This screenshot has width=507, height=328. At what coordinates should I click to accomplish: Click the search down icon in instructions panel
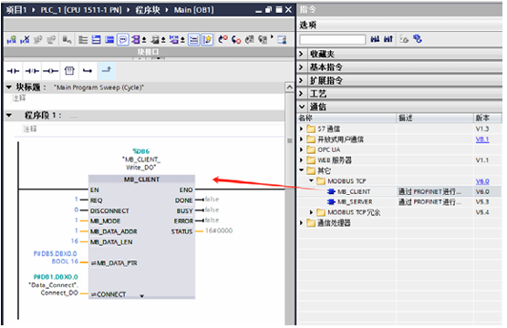click(x=375, y=39)
